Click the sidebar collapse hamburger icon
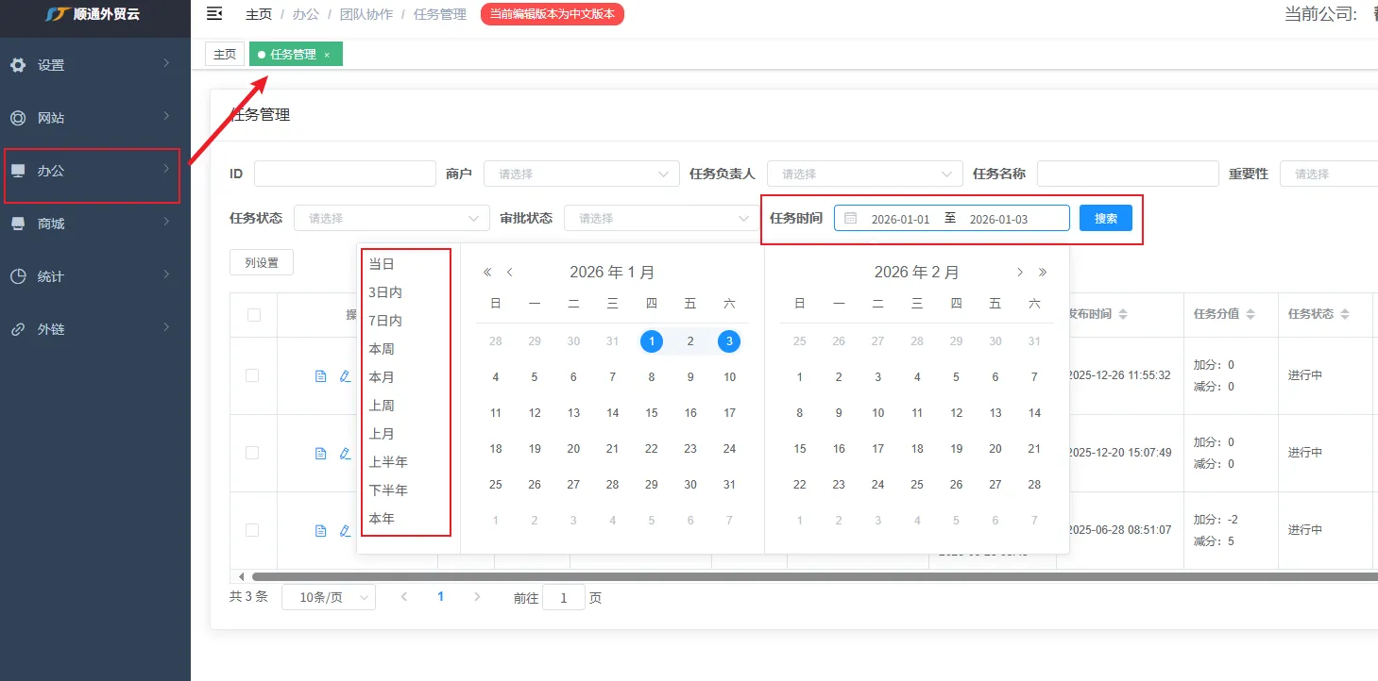 [x=214, y=13]
